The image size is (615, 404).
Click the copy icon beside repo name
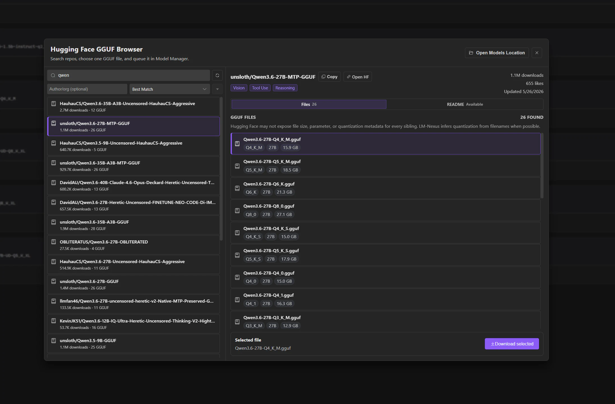pyautogui.click(x=323, y=77)
